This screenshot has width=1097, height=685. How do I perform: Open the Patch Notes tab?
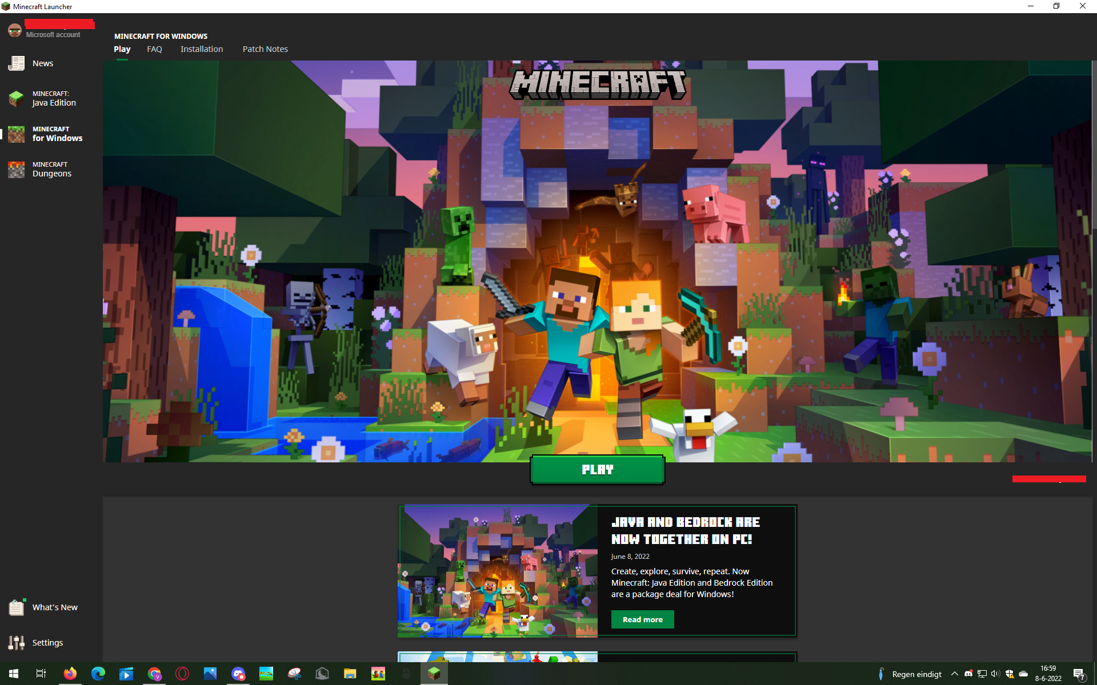coord(265,49)
